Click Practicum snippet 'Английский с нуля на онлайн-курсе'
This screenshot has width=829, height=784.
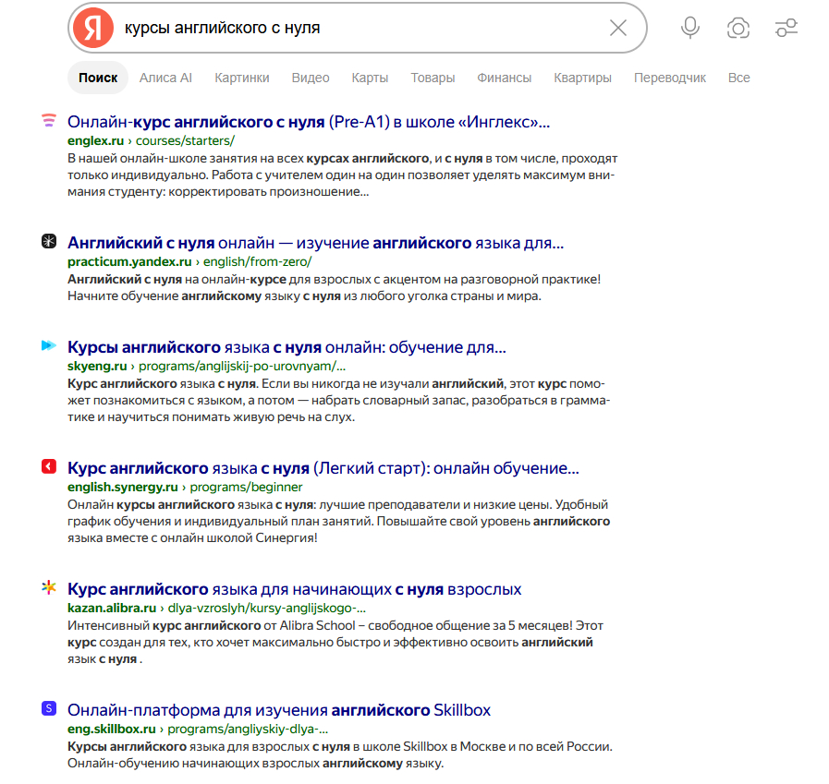(335, 287)
